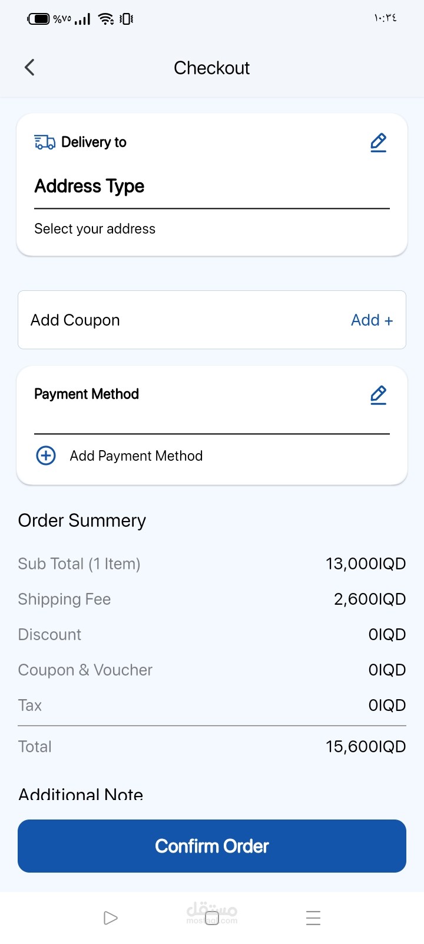Open Android recent apps menu icon

pos(313,918)
